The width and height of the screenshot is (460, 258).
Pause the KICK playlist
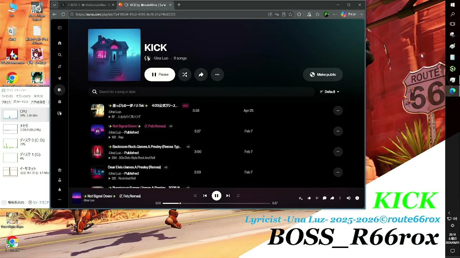pyautogui.click(x=160, y=75)
